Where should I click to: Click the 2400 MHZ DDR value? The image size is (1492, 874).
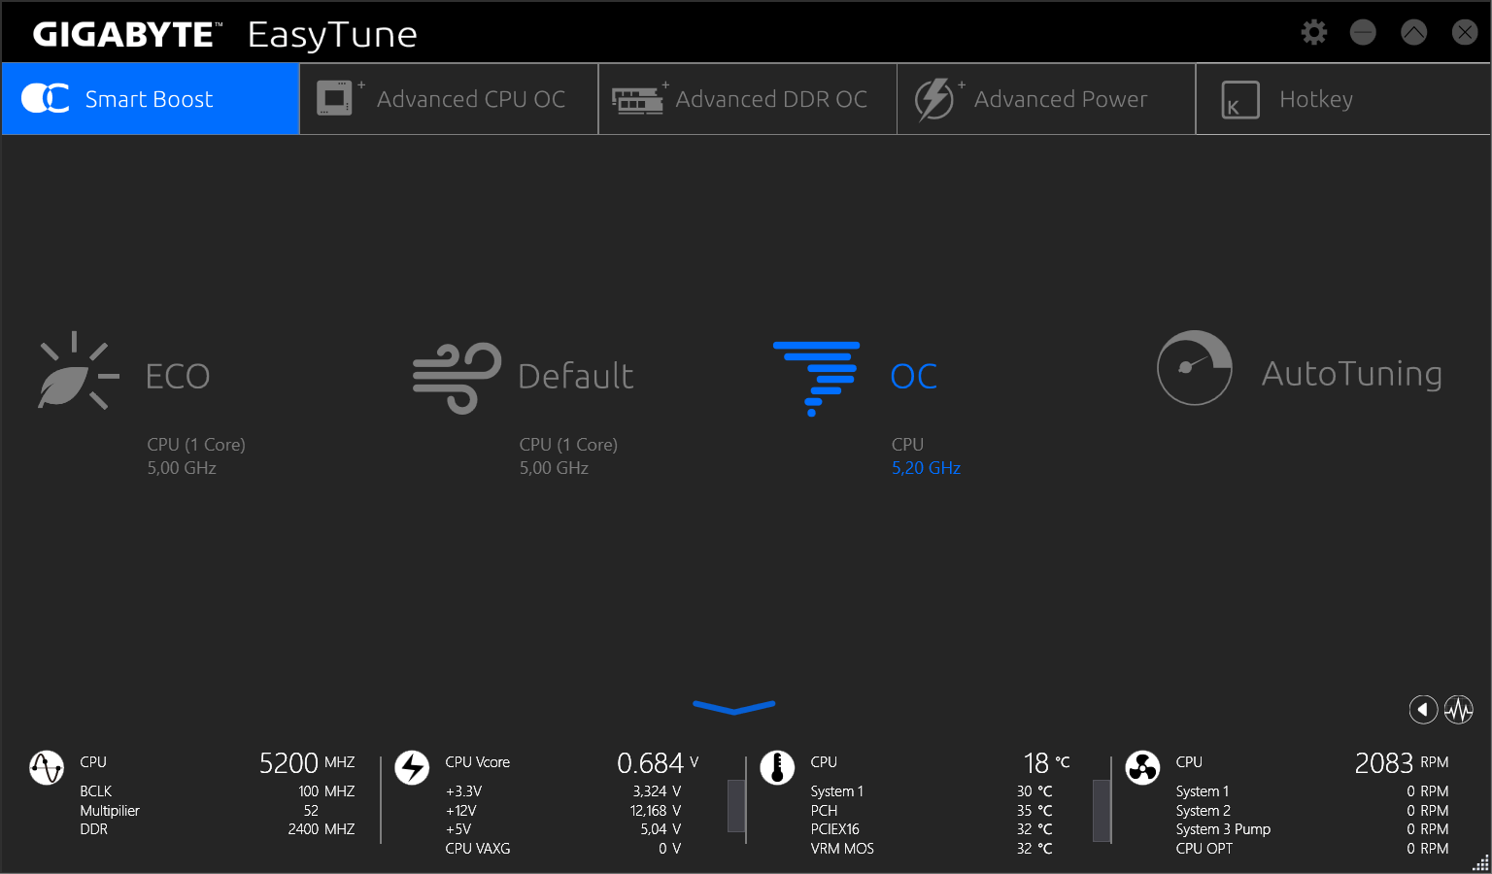pos(322,829)
